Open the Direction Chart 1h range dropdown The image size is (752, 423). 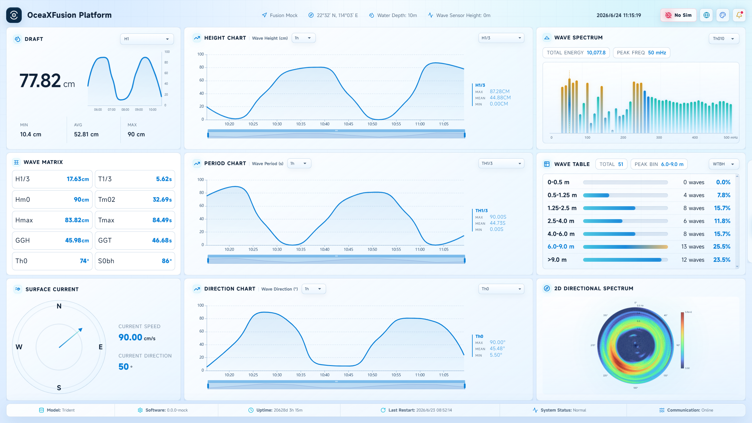point(314,289)
